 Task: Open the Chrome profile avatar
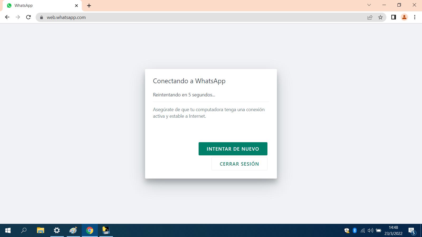[404, 17]
